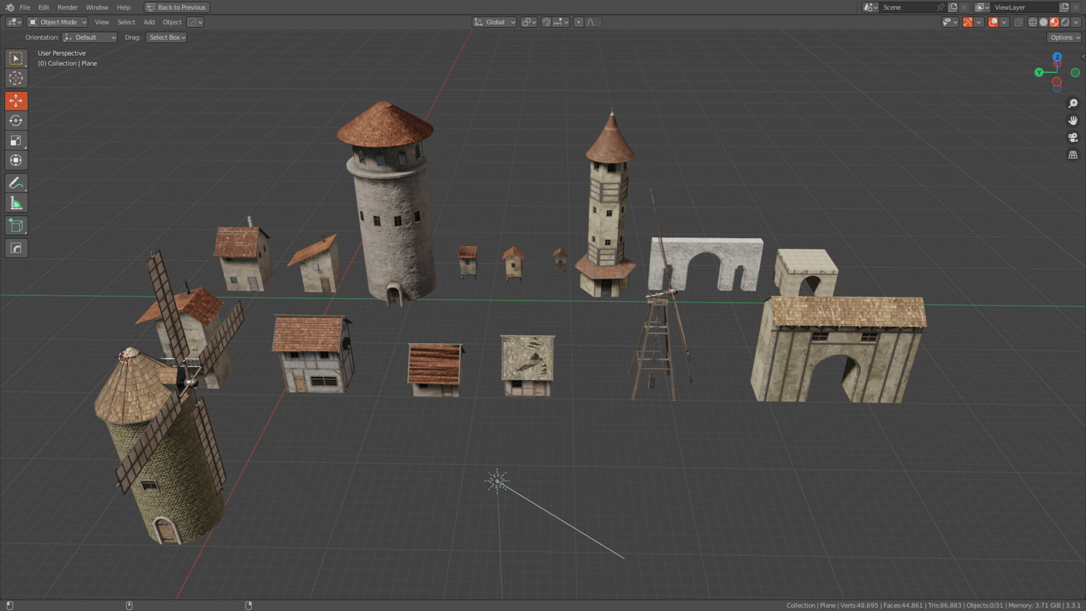Image resolution: width=1086 pixels, height=611 pixels.
Task: Open the Transform Orientation dropdown showing Global
Action: pos(494,22)
